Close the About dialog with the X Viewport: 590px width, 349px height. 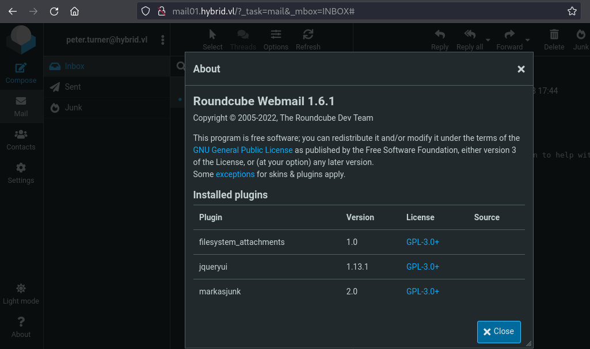pos(521,69)
